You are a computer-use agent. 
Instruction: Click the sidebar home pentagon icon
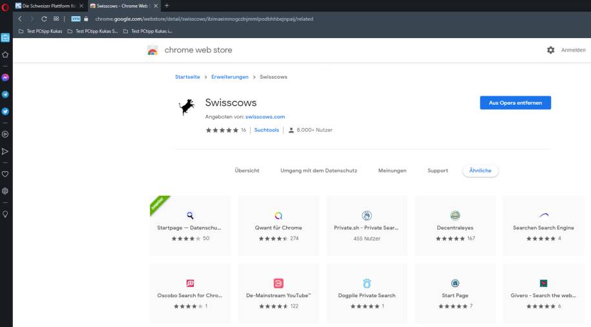point(5,55)
